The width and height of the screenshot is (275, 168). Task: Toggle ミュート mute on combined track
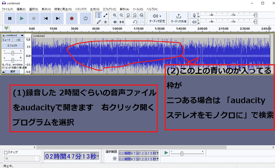point(7,40)
